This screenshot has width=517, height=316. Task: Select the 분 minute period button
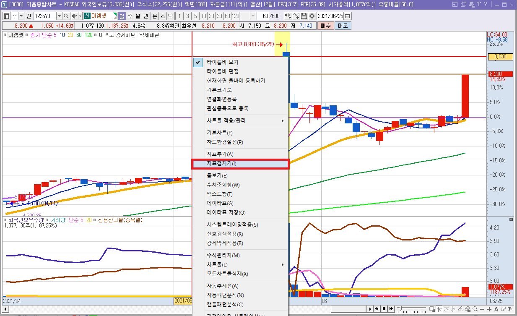coord(155,16)
